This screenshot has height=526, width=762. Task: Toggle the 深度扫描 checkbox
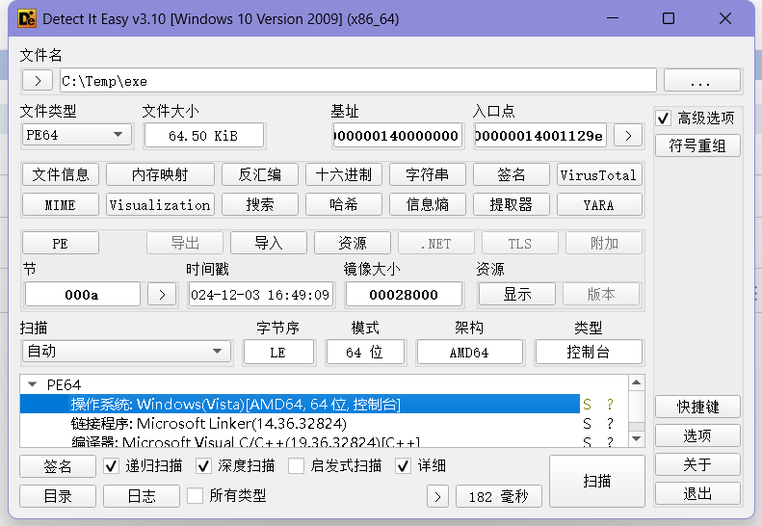[203, 466]
